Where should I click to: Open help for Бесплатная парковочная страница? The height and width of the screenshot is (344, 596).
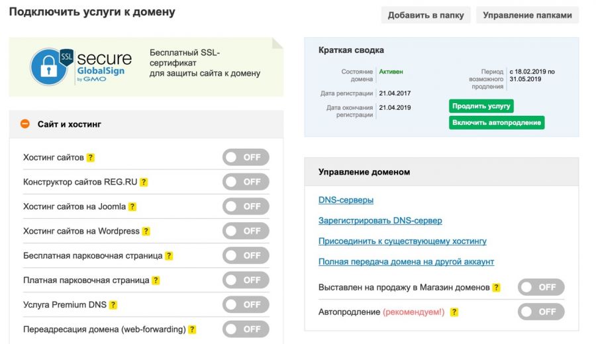(x=169, y=256)
